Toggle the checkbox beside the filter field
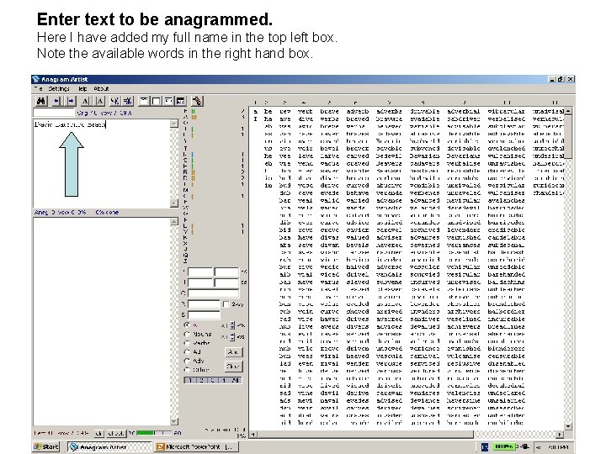The height and width of the screenshot is (454, 606). click(x=226, y=304)
